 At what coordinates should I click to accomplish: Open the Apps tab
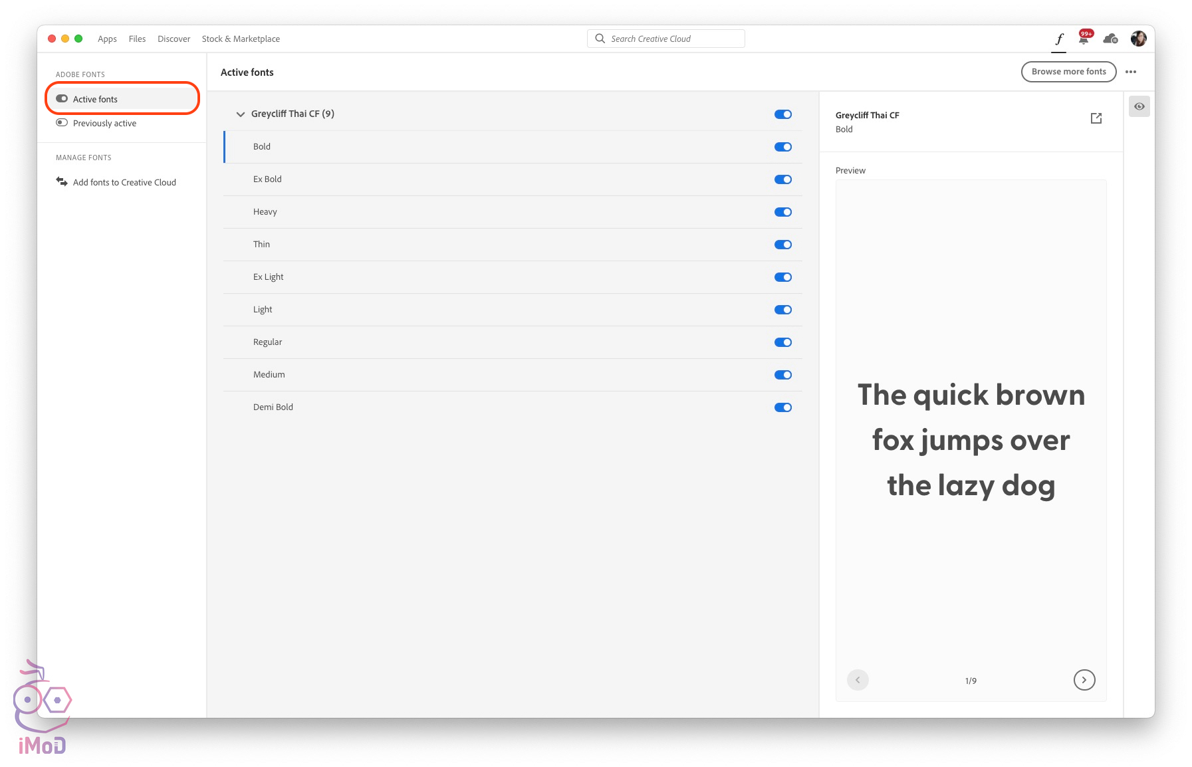(x=107, y=39)
